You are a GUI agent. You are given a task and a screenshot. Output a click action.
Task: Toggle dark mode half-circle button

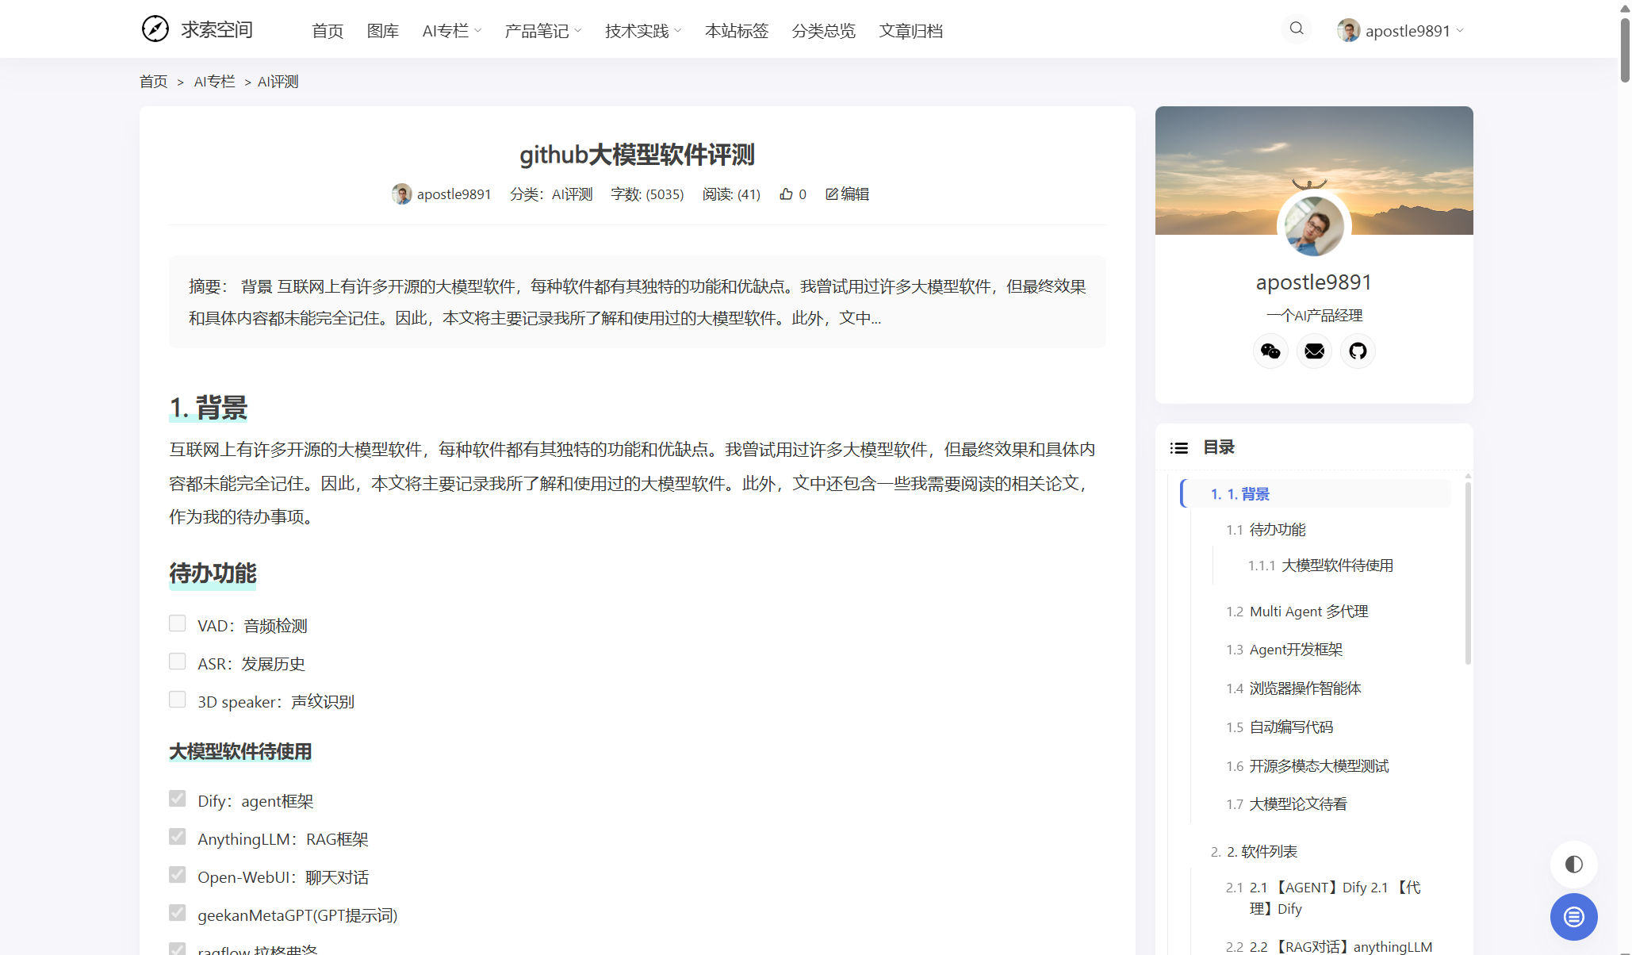coord(1573,865)
